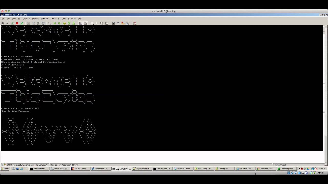This screenshot has height=184, width=328.
Task: Stop the running capture with red square
Action: (x=17, y=23)
